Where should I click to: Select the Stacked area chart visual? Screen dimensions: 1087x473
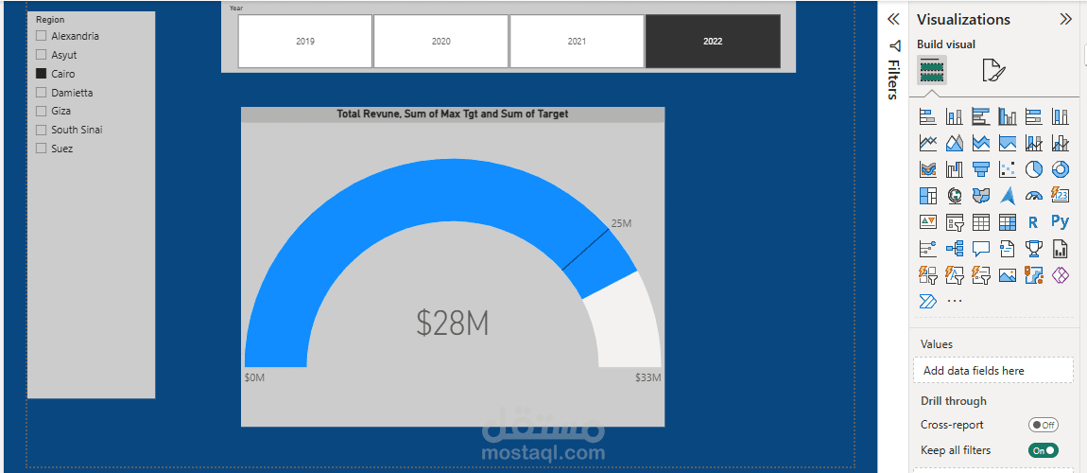[981, 143]
